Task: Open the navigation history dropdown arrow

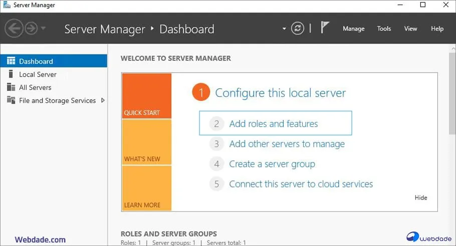Action: click(43, 28)
